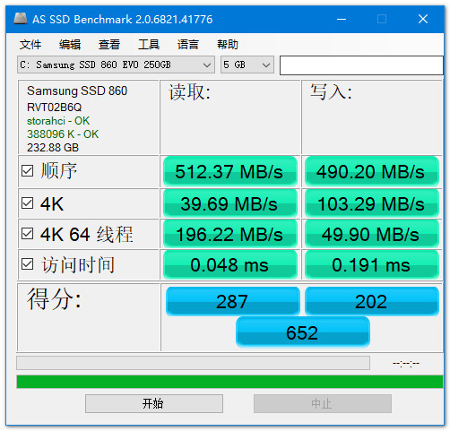Open the 帮助 help menu
The width and height of the screenshot is (450, 431).
coord(228,45)
